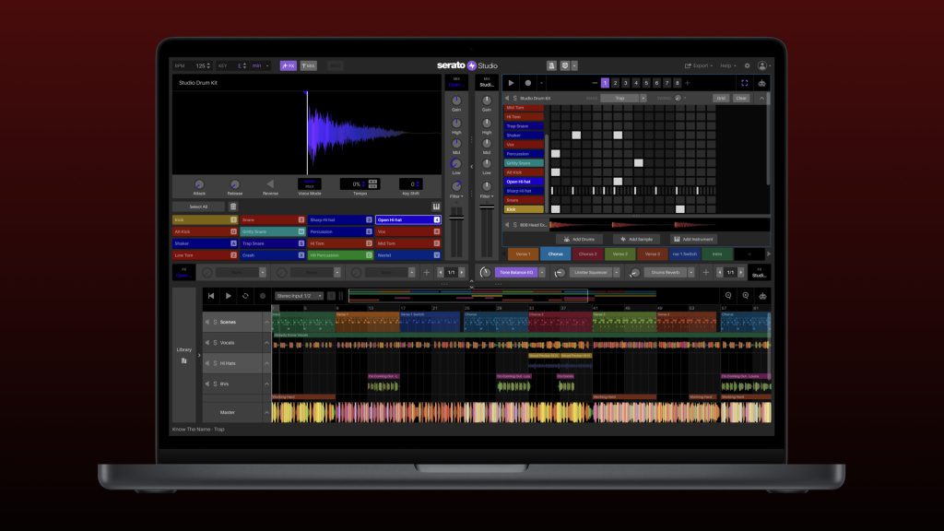
Task: Click Add Instrument button
Action: [692, 239]
